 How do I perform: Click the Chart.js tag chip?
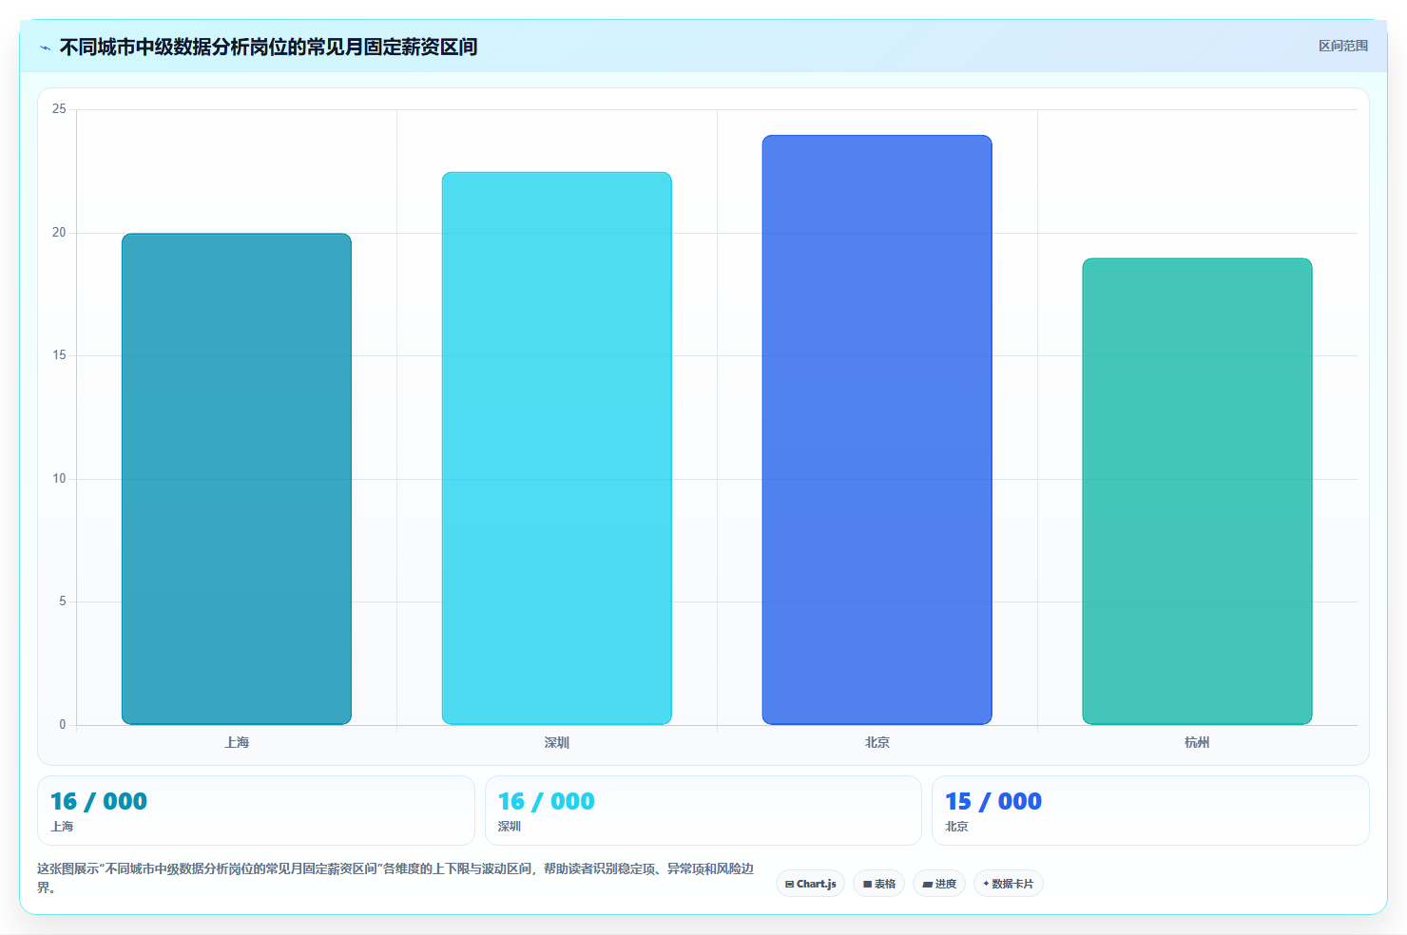(x=810, y=884)
